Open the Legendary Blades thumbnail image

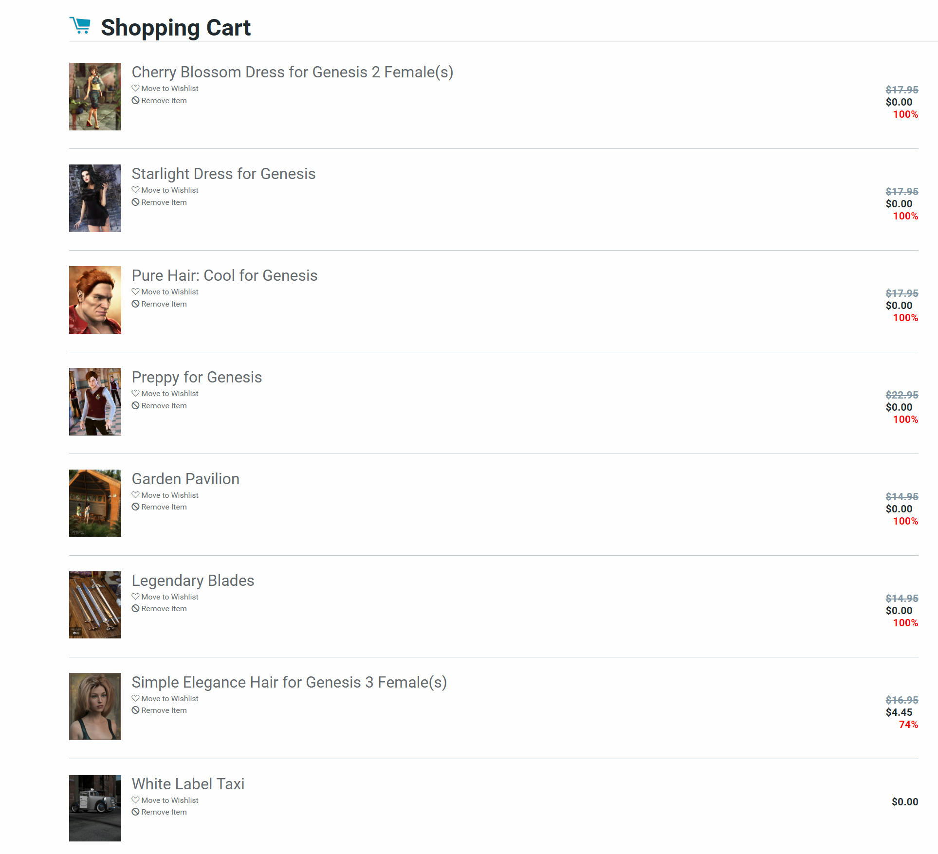pos(95,605)
